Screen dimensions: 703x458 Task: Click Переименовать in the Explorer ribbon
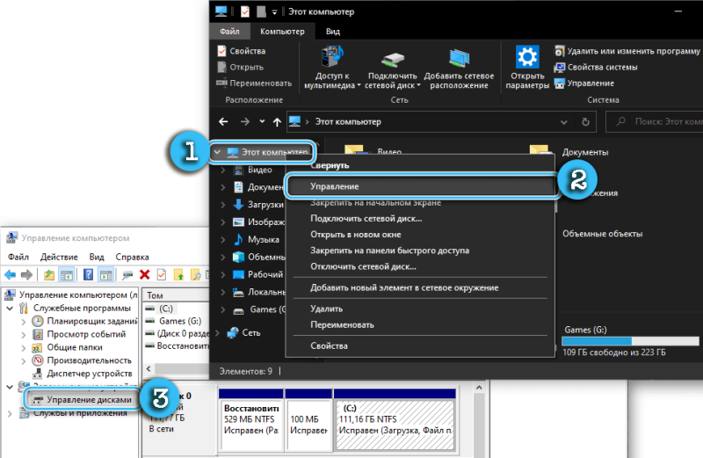tap(254, 83)
